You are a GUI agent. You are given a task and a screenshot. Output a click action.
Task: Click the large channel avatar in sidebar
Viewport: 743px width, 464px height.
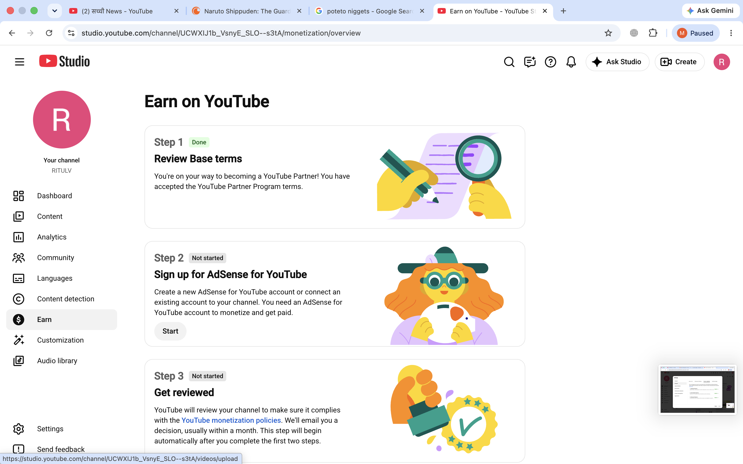pyautogui.click(x=62, y=119)
